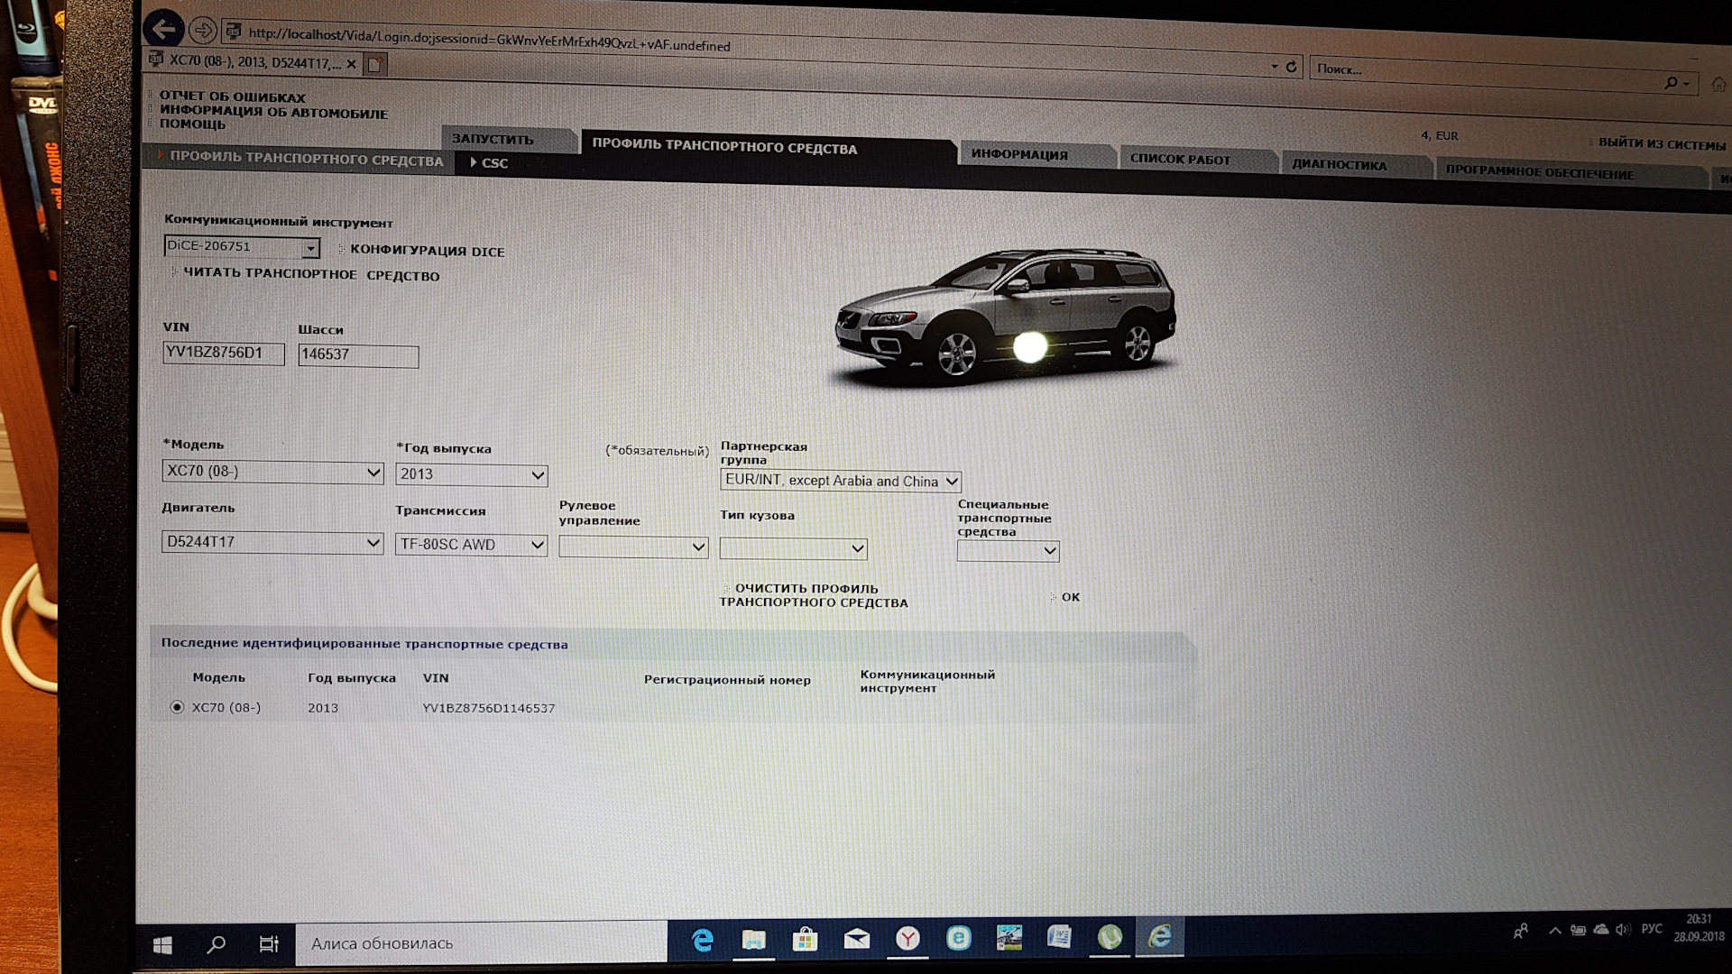Open Microsoft Store from the taskbar
This screenshot has width=1732, height=974.
(805, 940)
